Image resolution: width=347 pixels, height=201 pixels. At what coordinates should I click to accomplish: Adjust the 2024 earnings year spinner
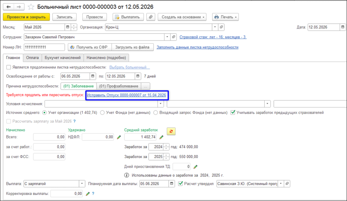tap(166, 147)
